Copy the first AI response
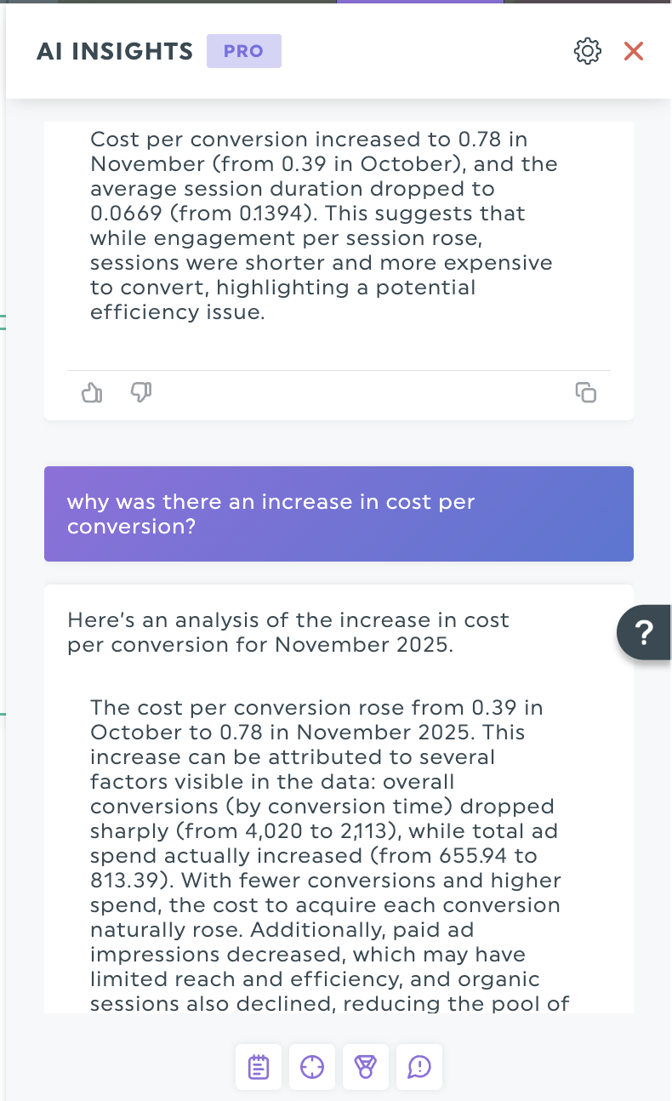The width and height of the screenshot is (672, 1101). click(x=586, y=392)
